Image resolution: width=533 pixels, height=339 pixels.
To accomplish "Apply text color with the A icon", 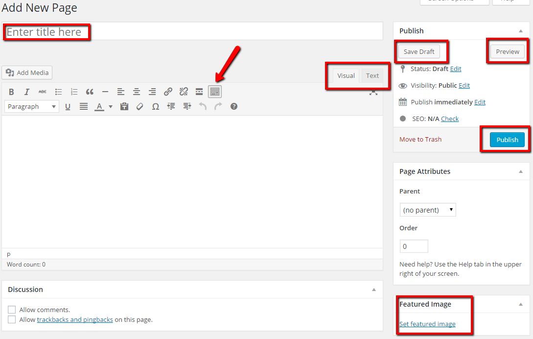I will pyautogui.click(x=99, y=106).
